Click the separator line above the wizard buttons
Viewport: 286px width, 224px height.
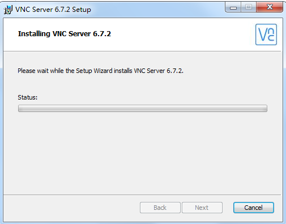point(142,195)
